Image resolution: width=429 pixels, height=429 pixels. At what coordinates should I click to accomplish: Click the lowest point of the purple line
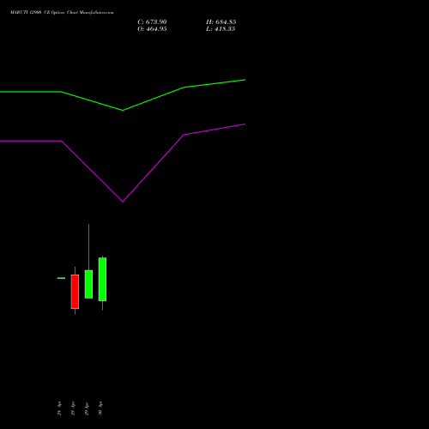pos(123,202)
